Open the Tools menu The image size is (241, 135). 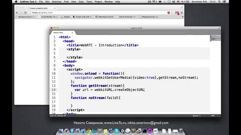[89, 1]
